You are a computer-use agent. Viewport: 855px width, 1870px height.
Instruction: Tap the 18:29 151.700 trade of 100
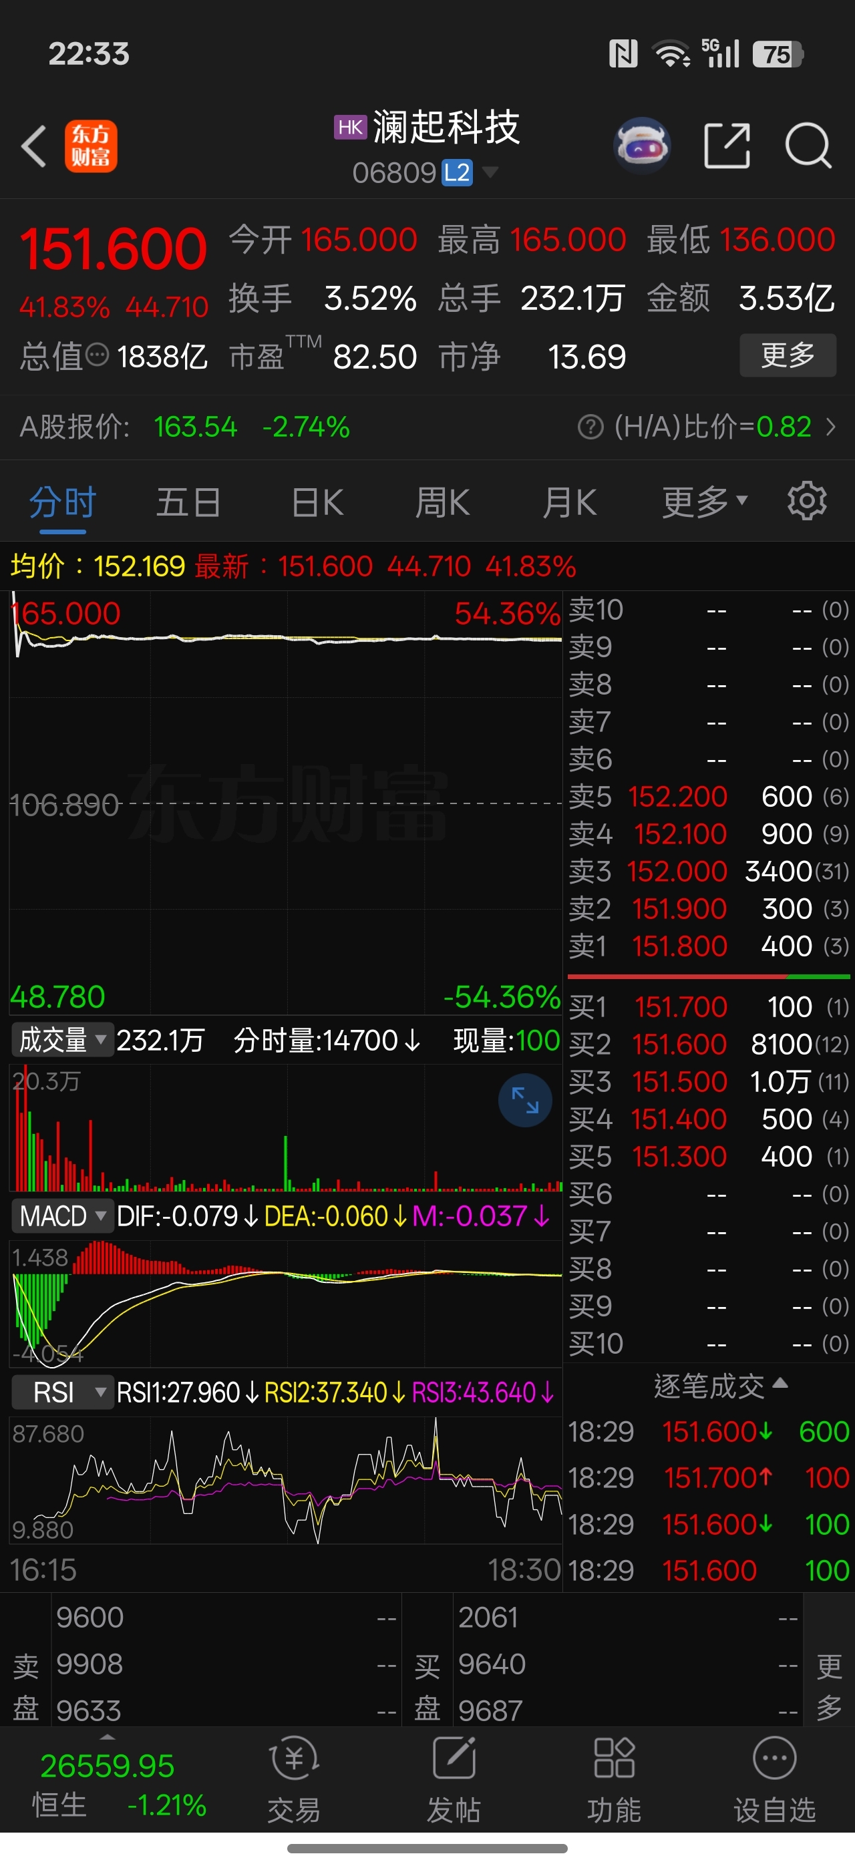click(709, 1478)
